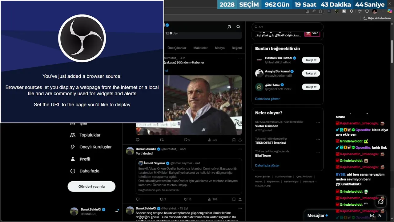
Task: Click the Ara search field
Action: click(x=287, y=27)
